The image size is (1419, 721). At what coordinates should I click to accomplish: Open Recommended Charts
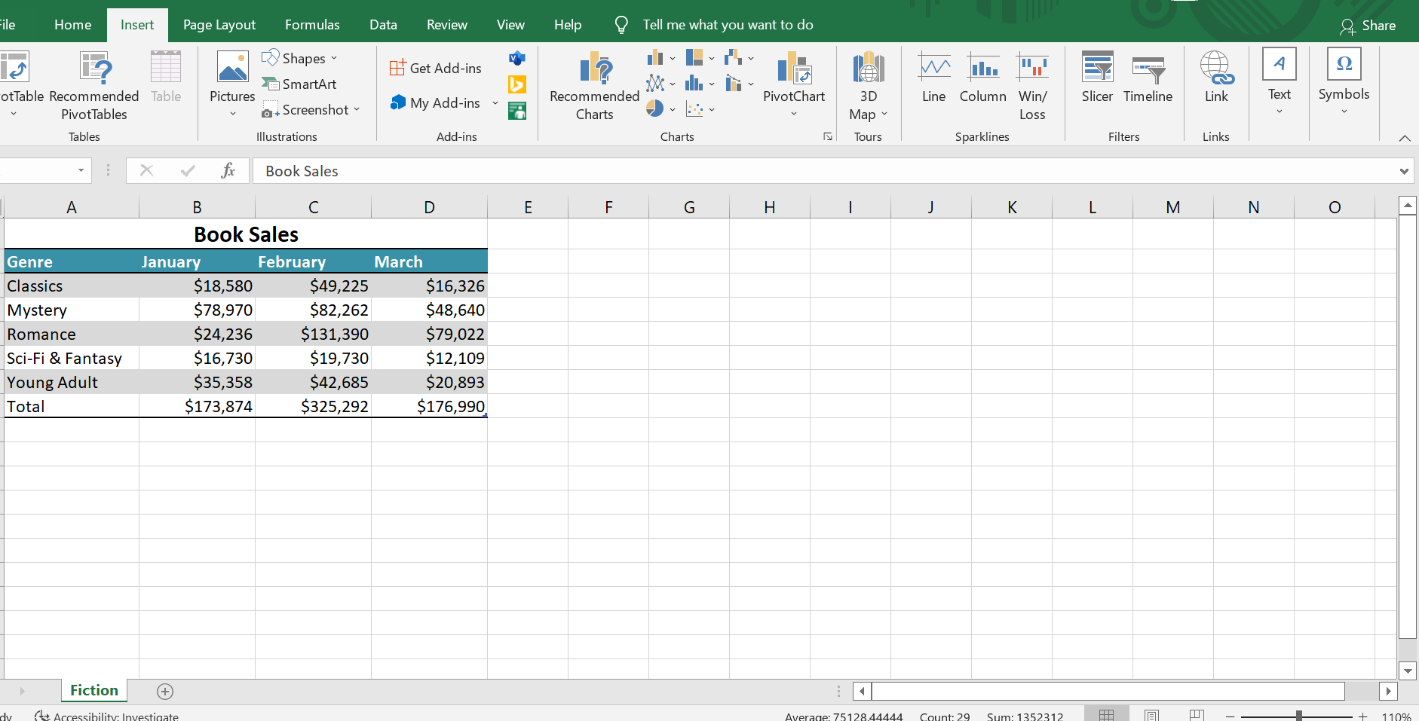click(594, 86)
